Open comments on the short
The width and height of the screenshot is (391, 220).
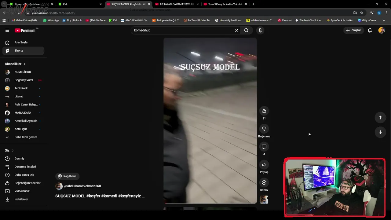(264, 147)
